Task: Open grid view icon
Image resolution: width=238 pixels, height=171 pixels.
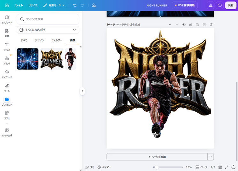Action: [220, 167]
